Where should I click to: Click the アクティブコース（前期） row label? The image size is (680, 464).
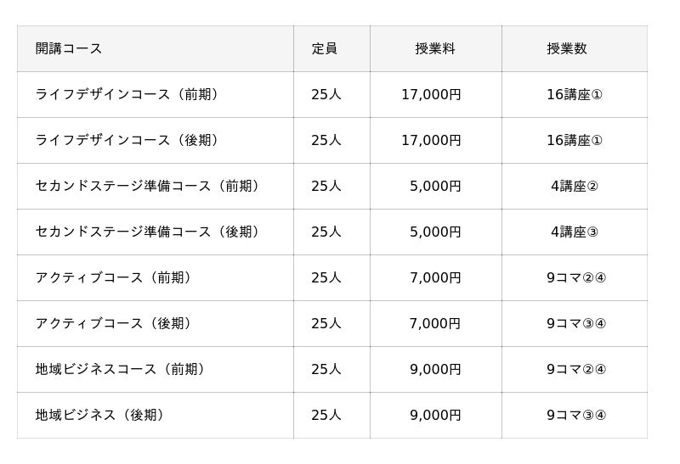pyautogui.click(x=116, y=278)
